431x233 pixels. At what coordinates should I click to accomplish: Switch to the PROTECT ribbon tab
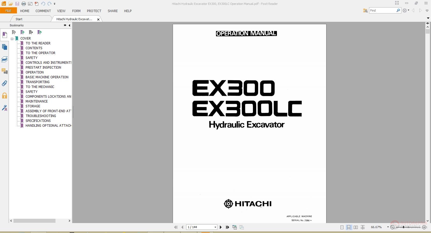tap(94, 11)
